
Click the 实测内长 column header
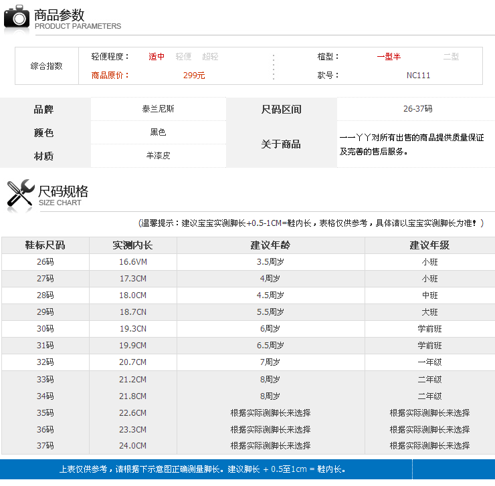(x=133, y=245)
